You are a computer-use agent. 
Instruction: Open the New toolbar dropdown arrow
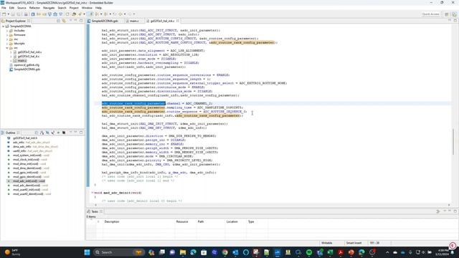point(8,14)
